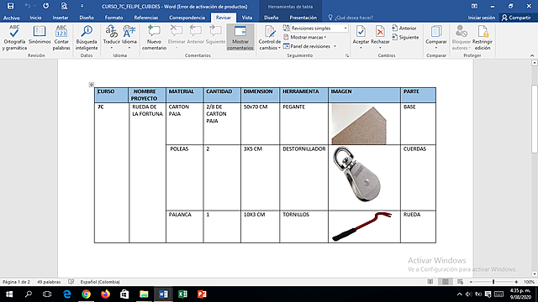Go to Anterior change
The image size is (538, 302).
tap(404, 28)
